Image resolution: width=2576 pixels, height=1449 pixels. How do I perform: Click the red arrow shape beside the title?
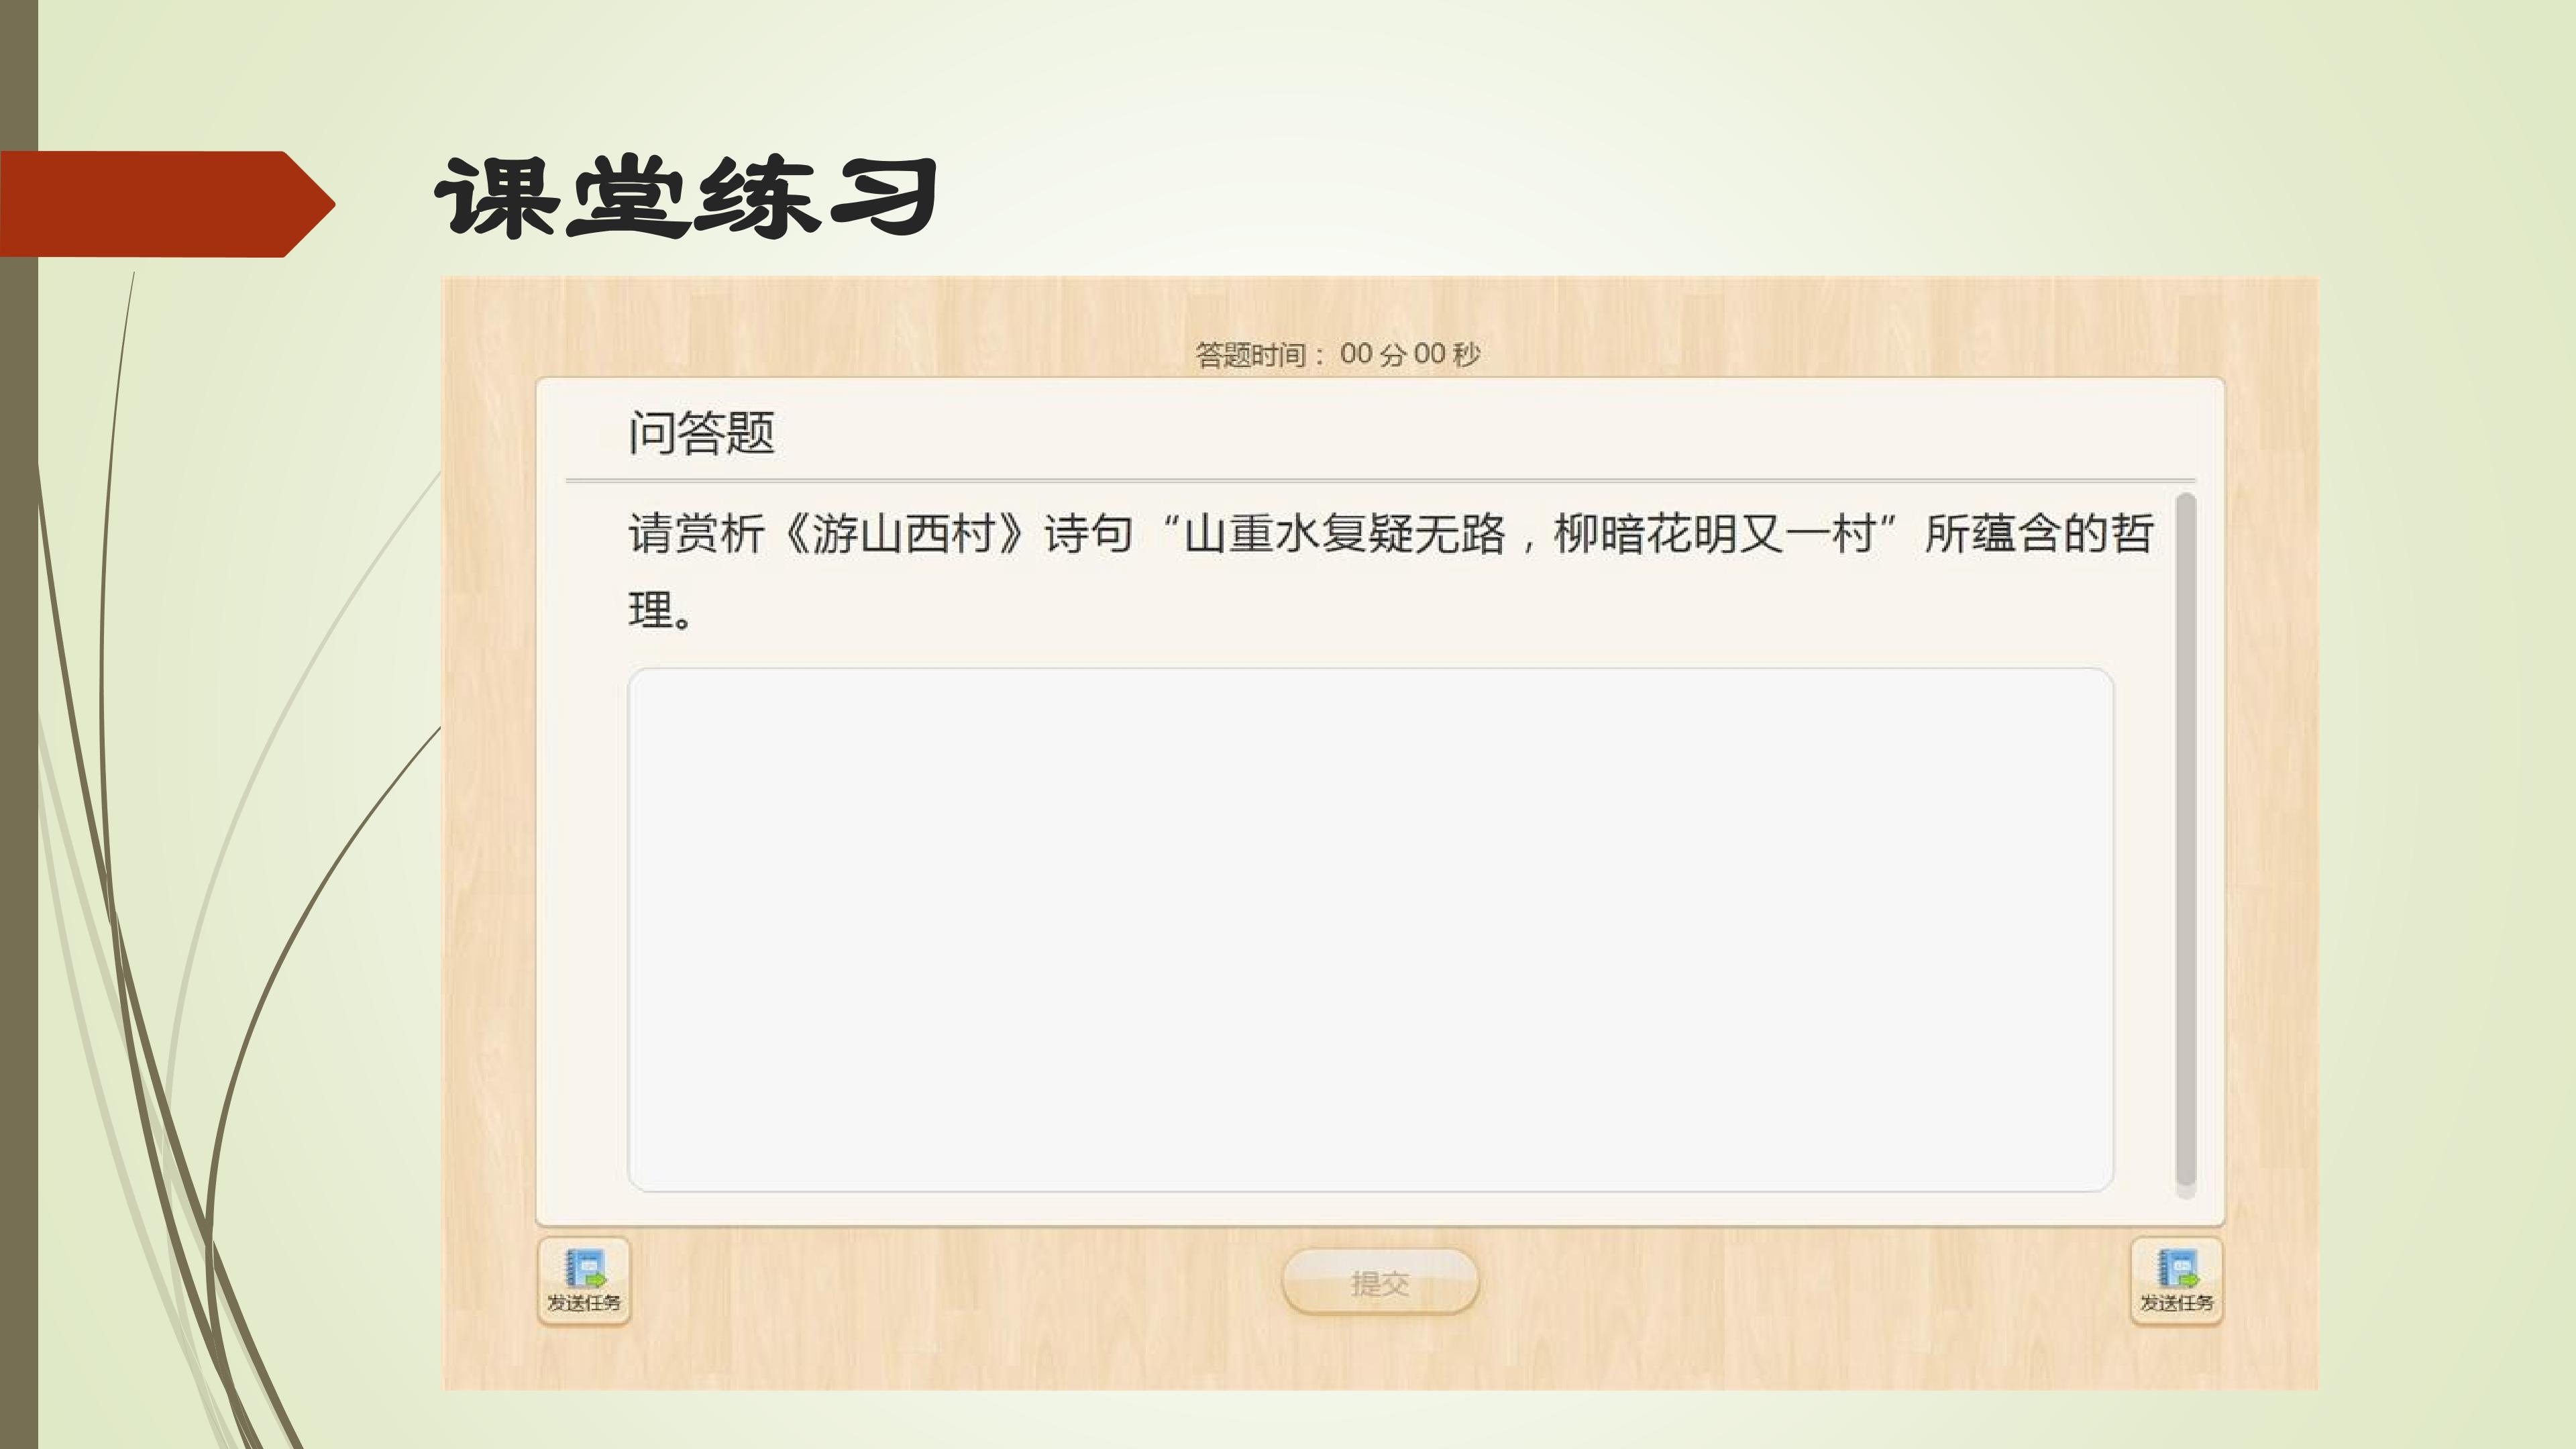[x=167, y=204]
